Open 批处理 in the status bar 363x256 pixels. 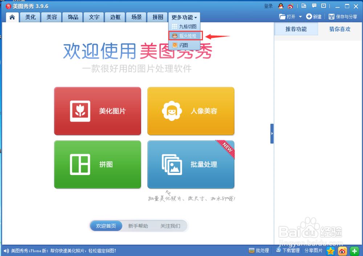(x=258, y=251)
